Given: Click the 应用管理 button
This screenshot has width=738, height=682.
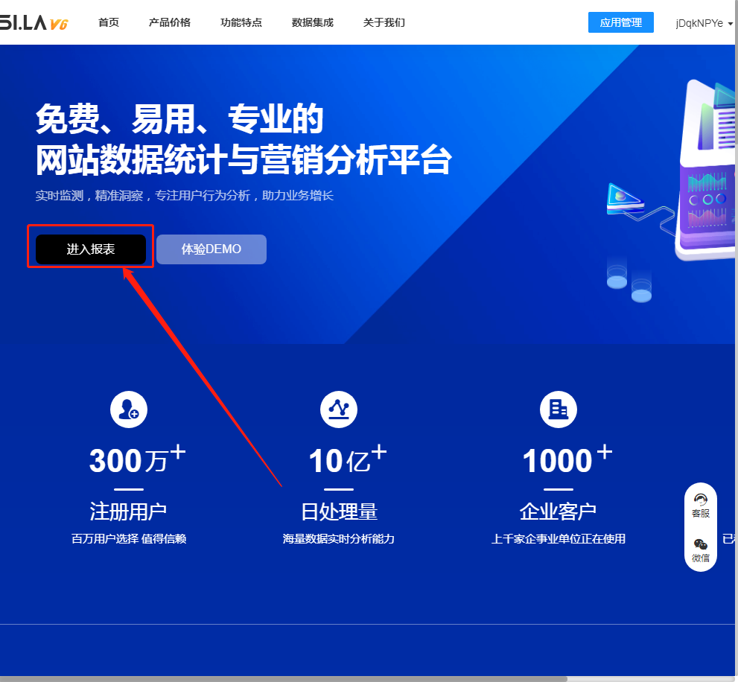Looking at the screenshot, I should click(x=620, y=22).
